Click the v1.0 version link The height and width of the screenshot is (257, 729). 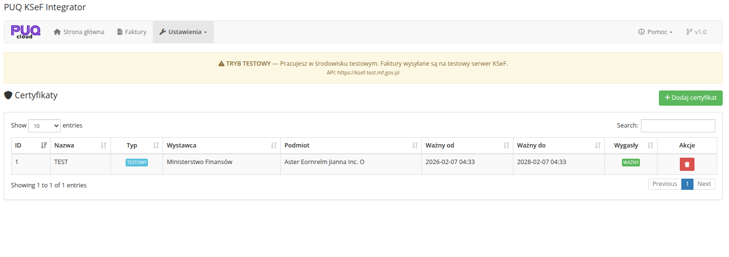pos(696,32)
